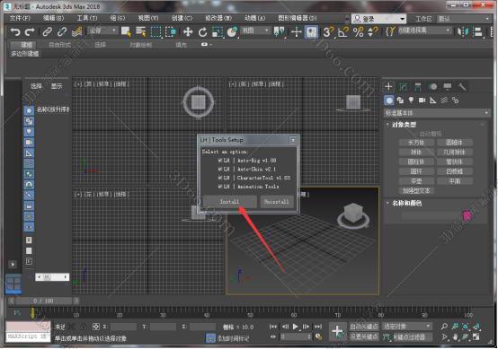Open the Hierarchy tab in the command panel
This screenshot has width=498, height=349.
point(418,86)
